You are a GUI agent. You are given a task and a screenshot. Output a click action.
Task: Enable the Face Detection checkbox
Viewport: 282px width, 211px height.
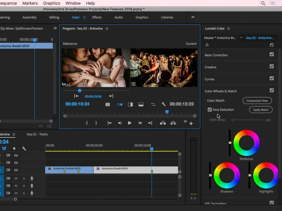[210, 109]
